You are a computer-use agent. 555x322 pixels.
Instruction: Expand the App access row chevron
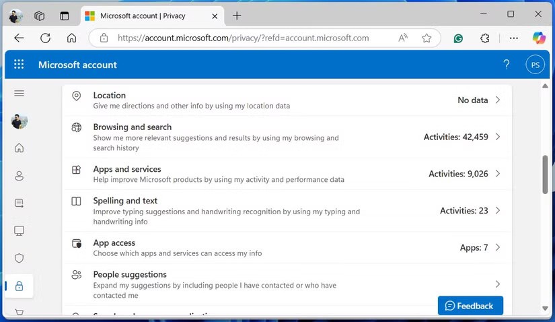(x=498, y=247)
